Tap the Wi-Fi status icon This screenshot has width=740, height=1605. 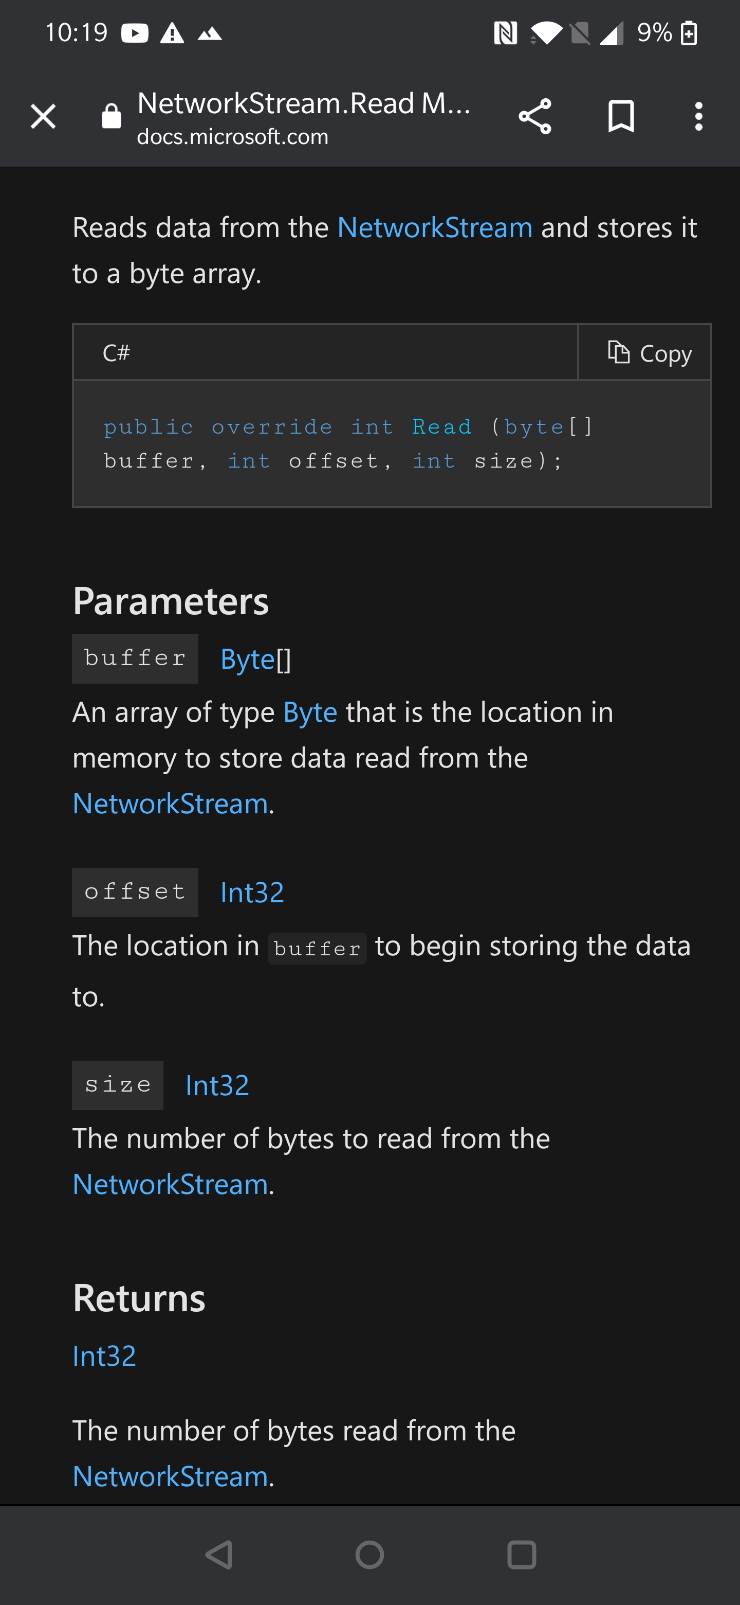click(548, 33)
